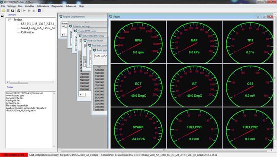The height and width of the screenshot is (157, 277).
Task: Select the Stand_Cofig_NA_125cc tree item
Action: [38, 28]
